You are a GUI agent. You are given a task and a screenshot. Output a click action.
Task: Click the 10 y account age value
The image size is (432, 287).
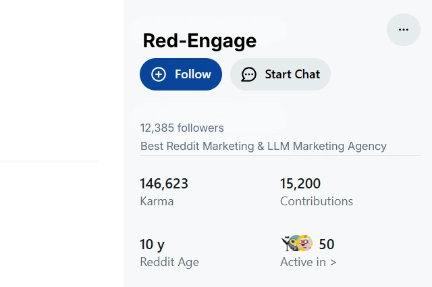click(152, 244)
